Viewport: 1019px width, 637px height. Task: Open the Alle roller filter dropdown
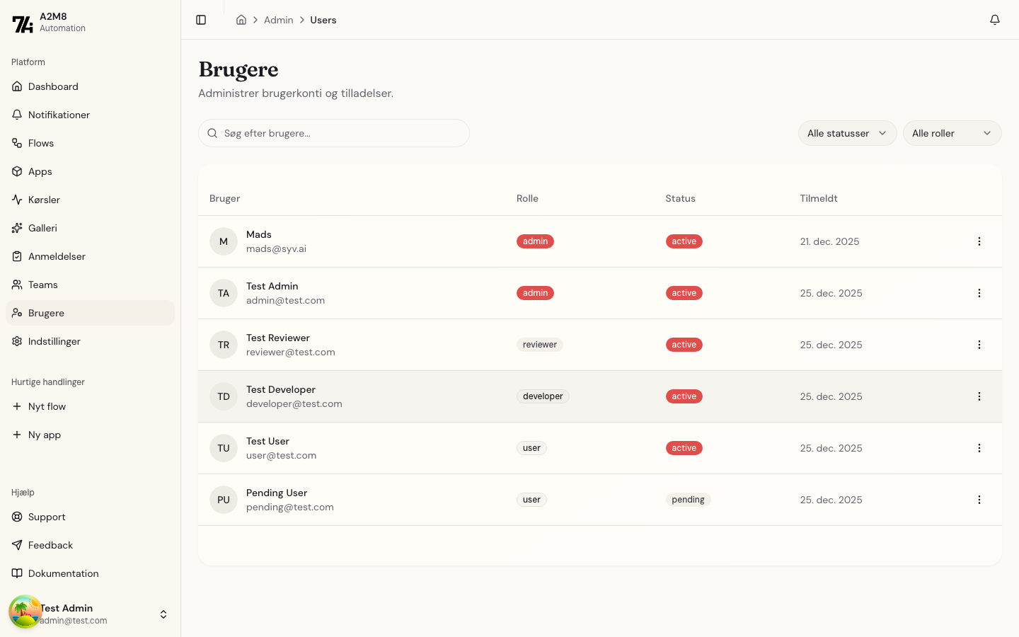[x=952, y=133]
